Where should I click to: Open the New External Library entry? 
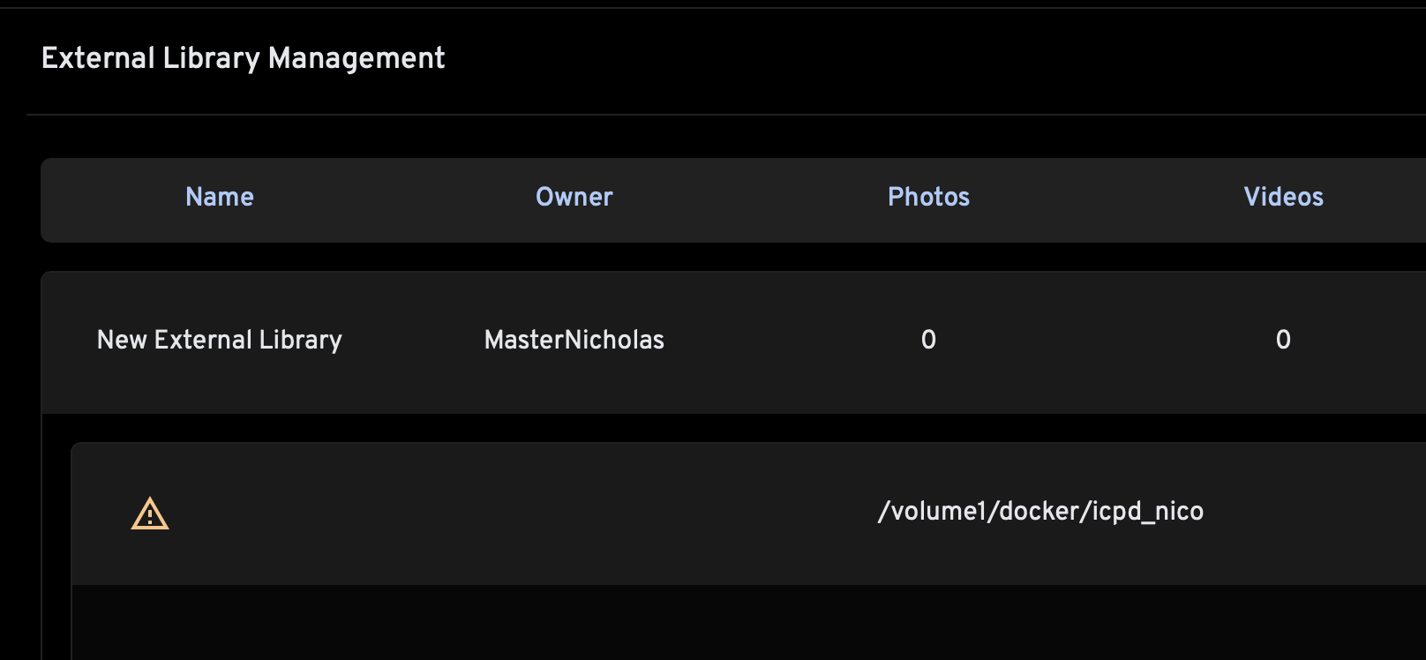tap(220, 340)
